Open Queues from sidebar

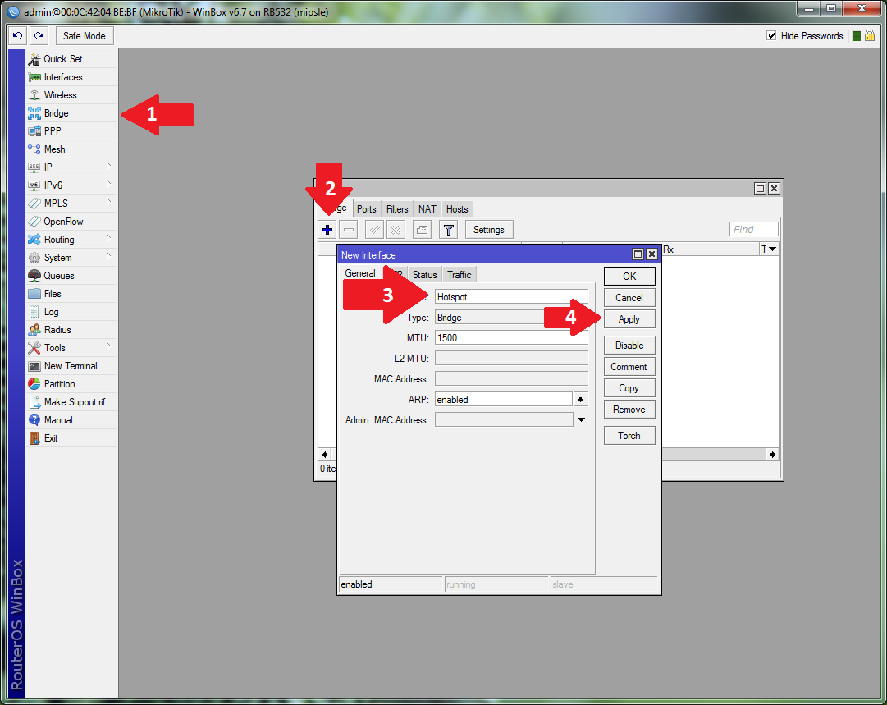[x=71, y=276]
